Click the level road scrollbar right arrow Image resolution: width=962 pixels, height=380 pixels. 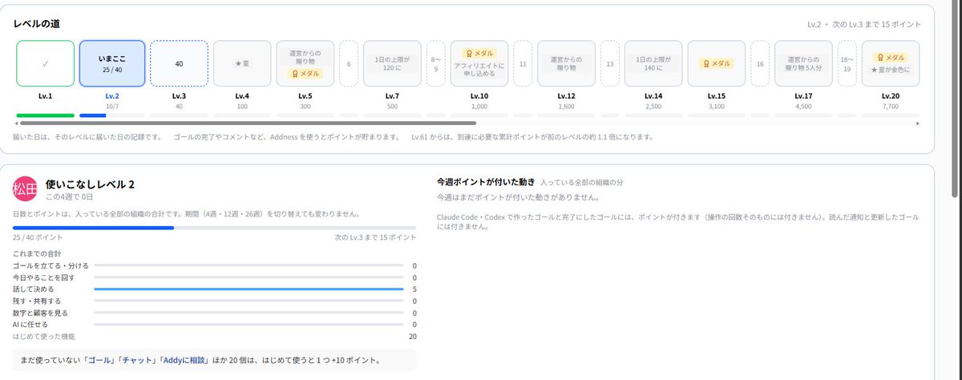click(917, 123)
